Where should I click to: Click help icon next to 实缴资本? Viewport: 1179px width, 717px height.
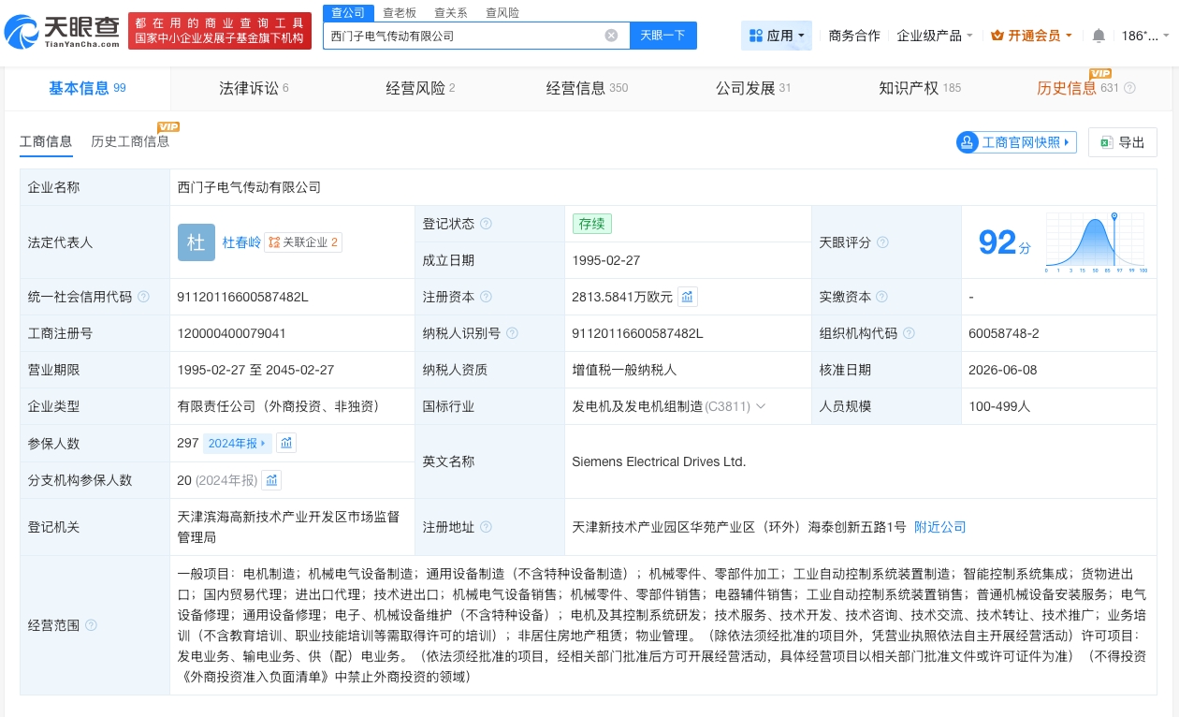(882, 297)
